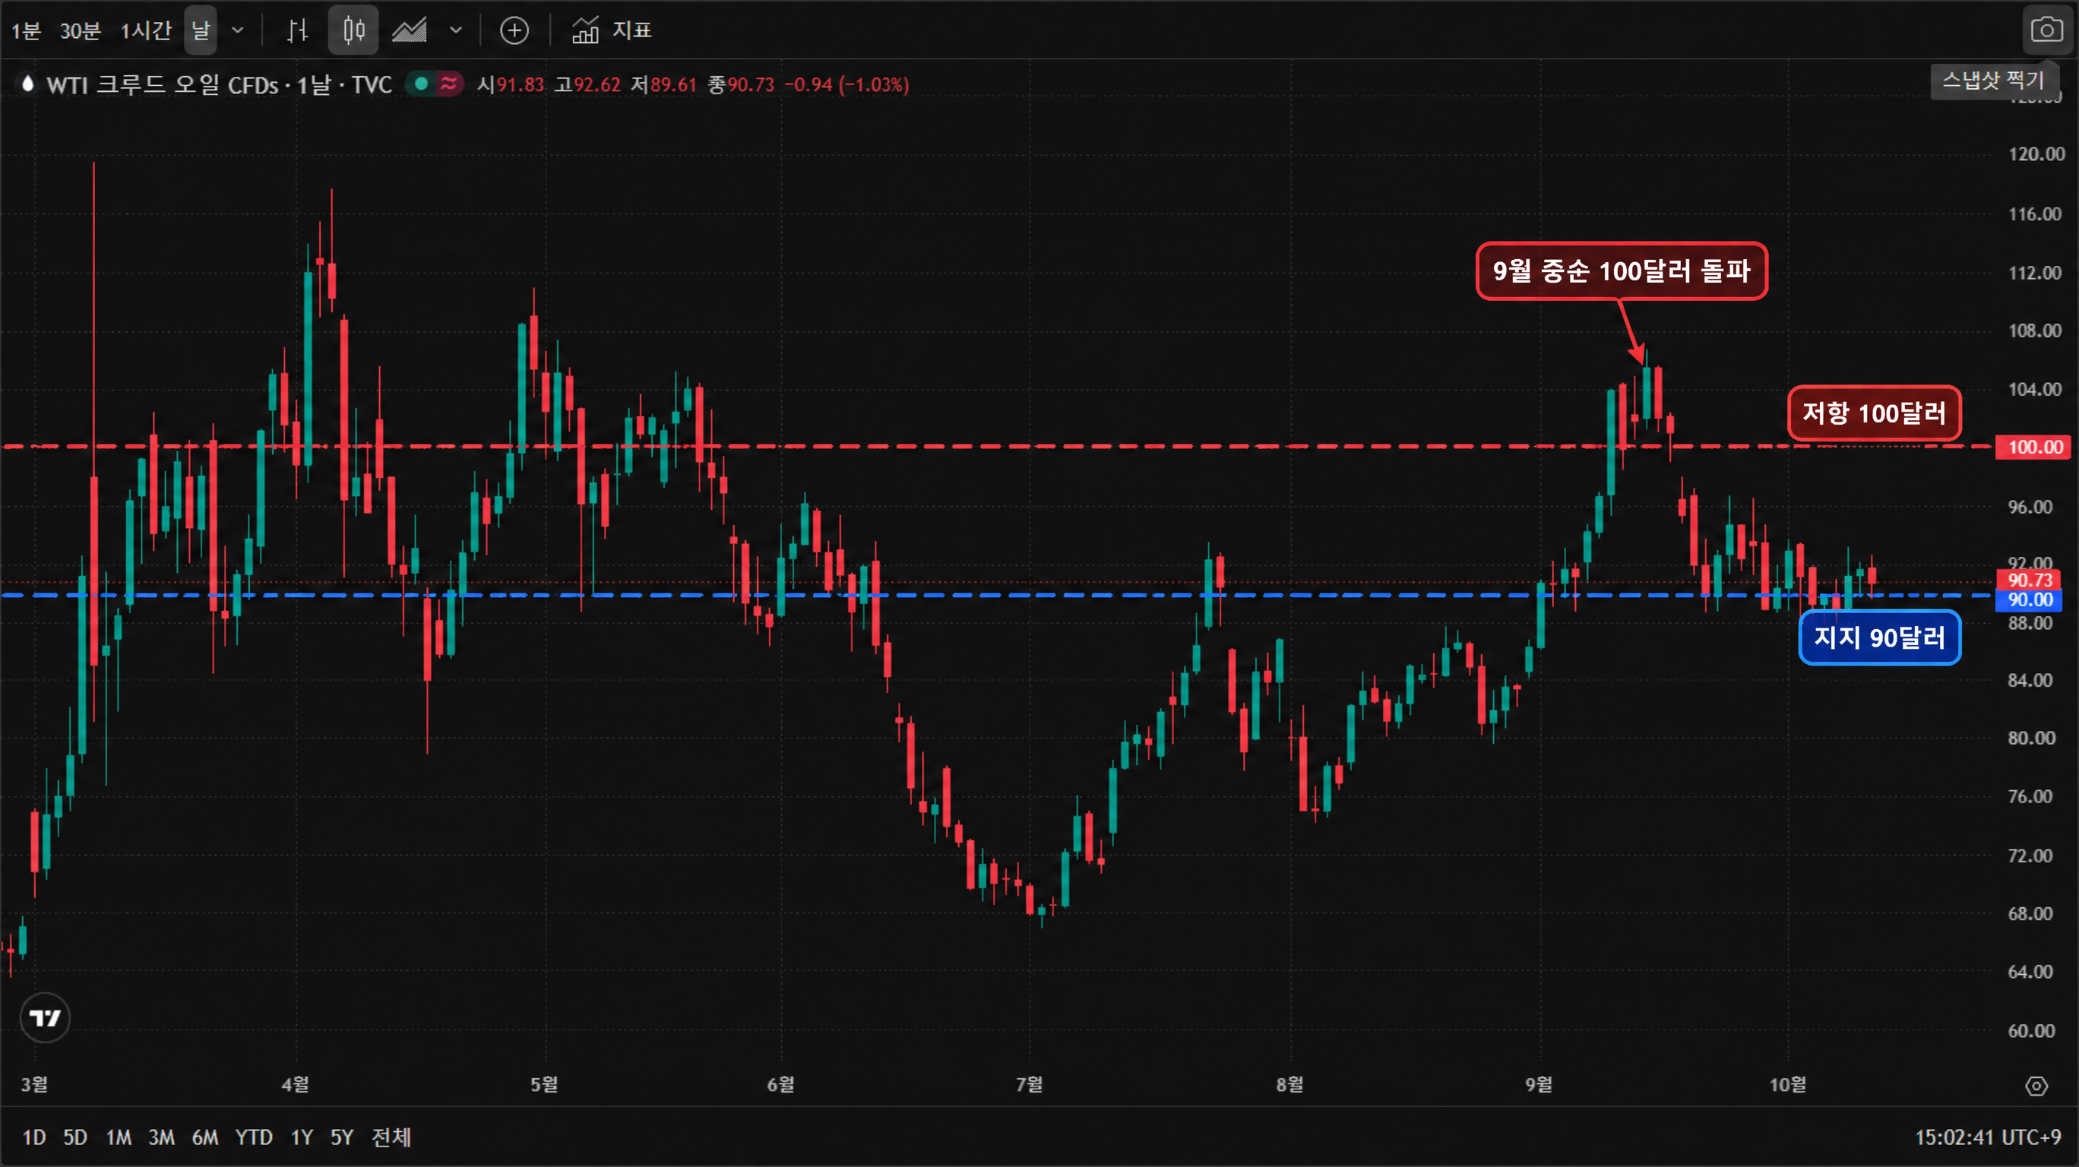The width and height of the screenshot is (2079, 1167).
Task: Set range to 6M
Action: [x=205, y=1137]
